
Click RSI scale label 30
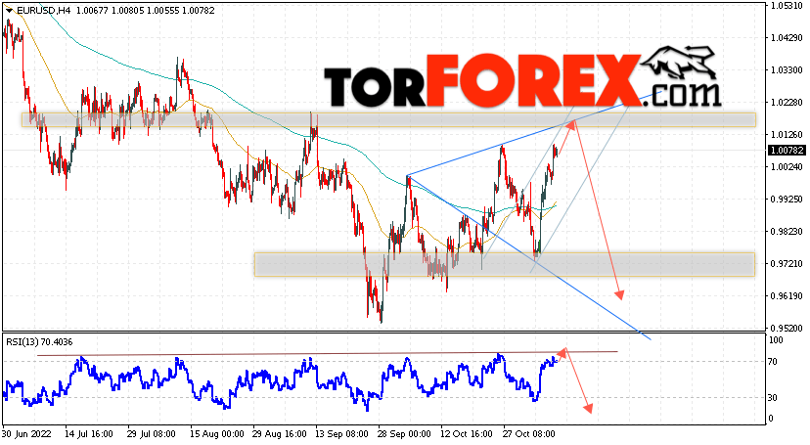coord(773,397)
